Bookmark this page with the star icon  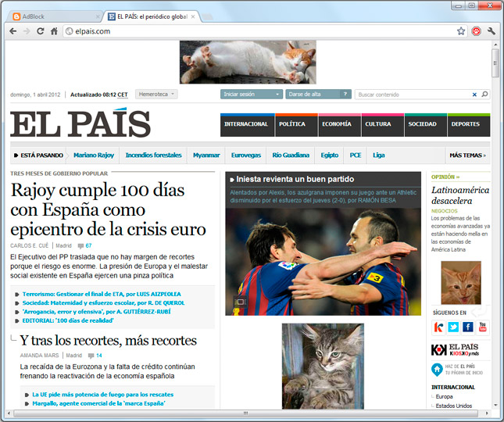tap(461, 31)
